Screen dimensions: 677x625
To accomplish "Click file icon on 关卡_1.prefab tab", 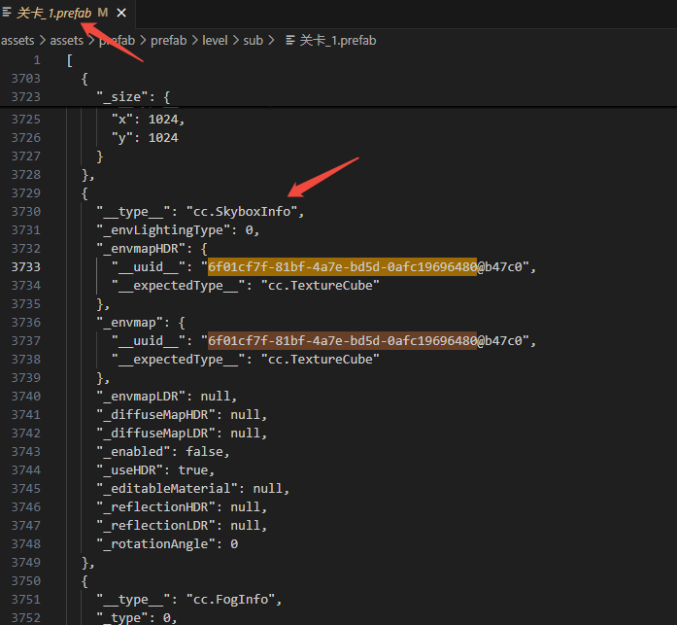I will (x=7, y=13).
